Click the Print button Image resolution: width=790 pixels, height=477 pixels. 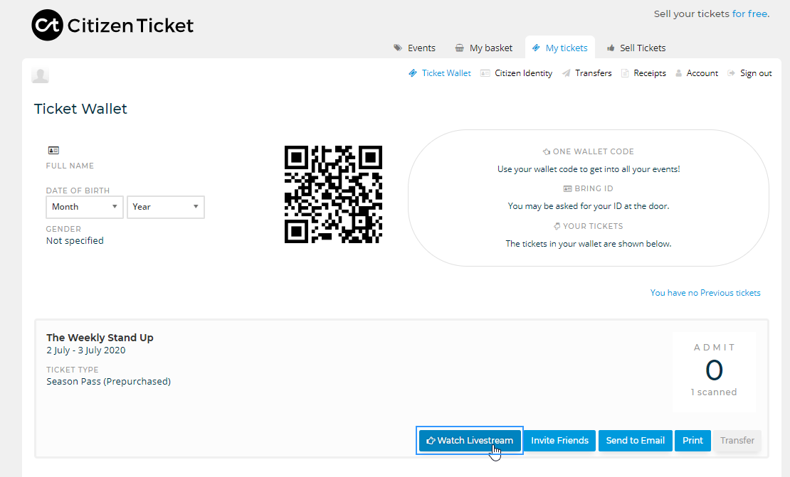coord(692,441)
